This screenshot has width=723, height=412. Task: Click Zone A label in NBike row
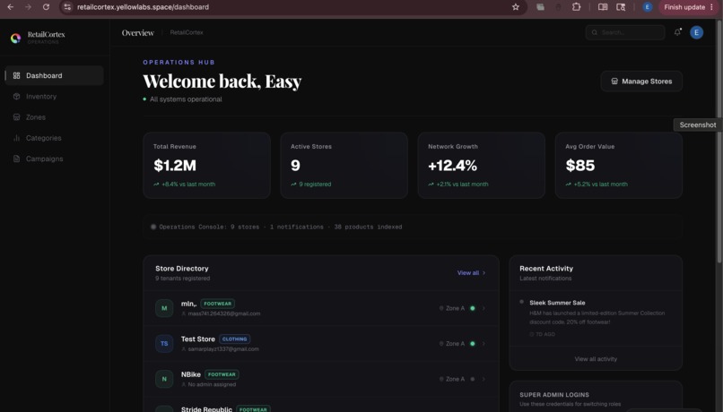[x=455, y=380]
